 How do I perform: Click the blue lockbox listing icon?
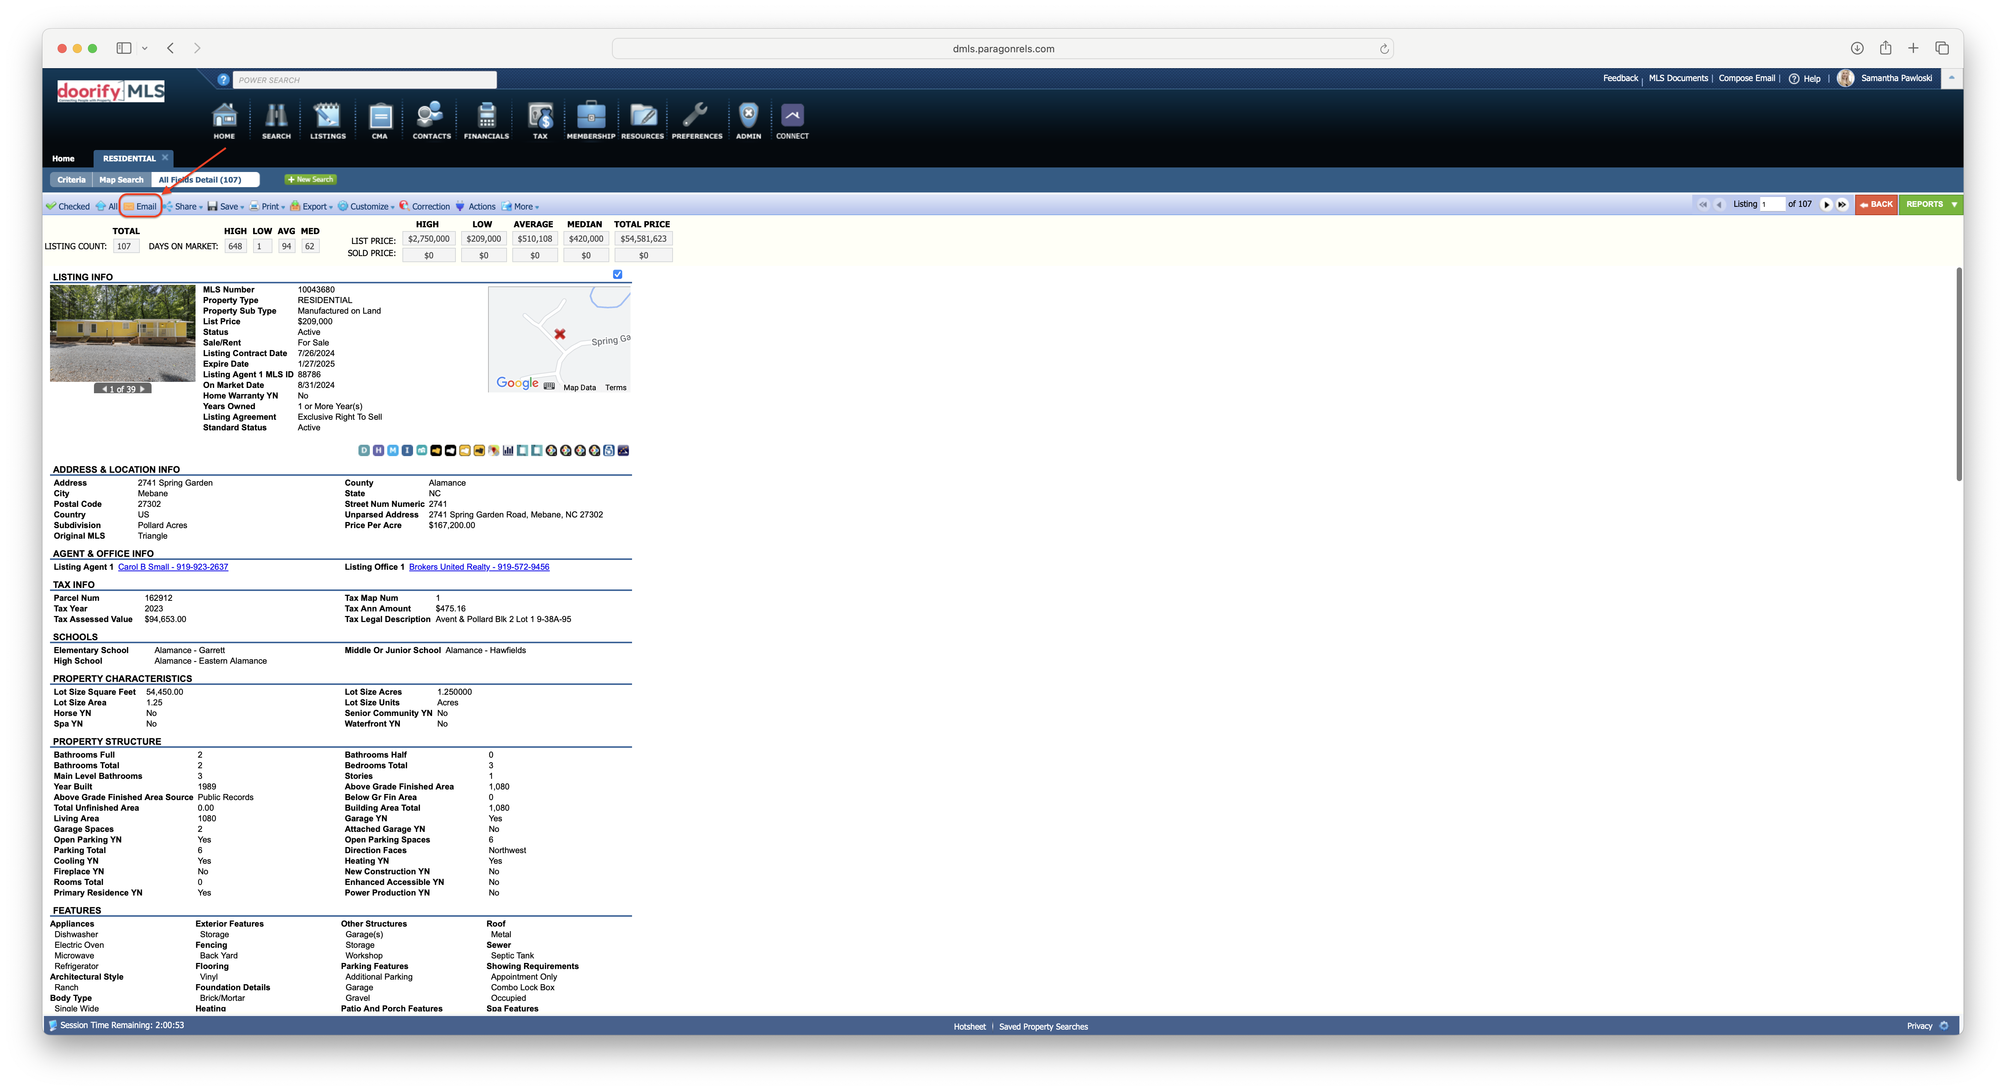coord(609,450)
